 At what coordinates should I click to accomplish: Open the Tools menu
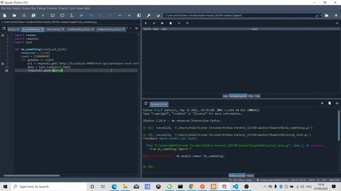[x=72, y=8]
